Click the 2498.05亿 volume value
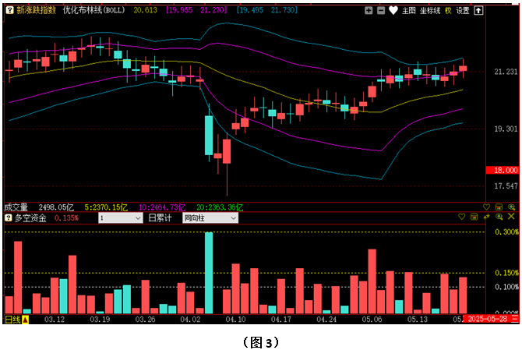 tap(56, 207)
